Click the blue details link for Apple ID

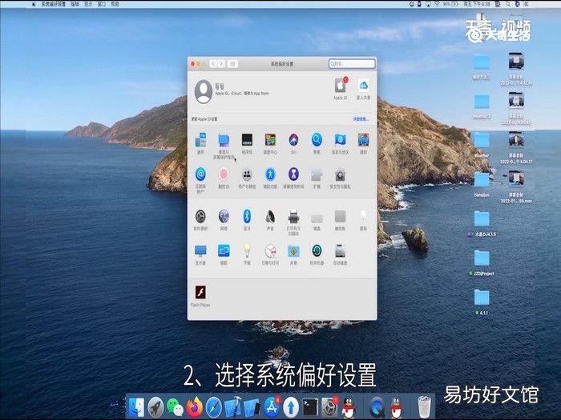pyautogui.click(x=361, y=119)
